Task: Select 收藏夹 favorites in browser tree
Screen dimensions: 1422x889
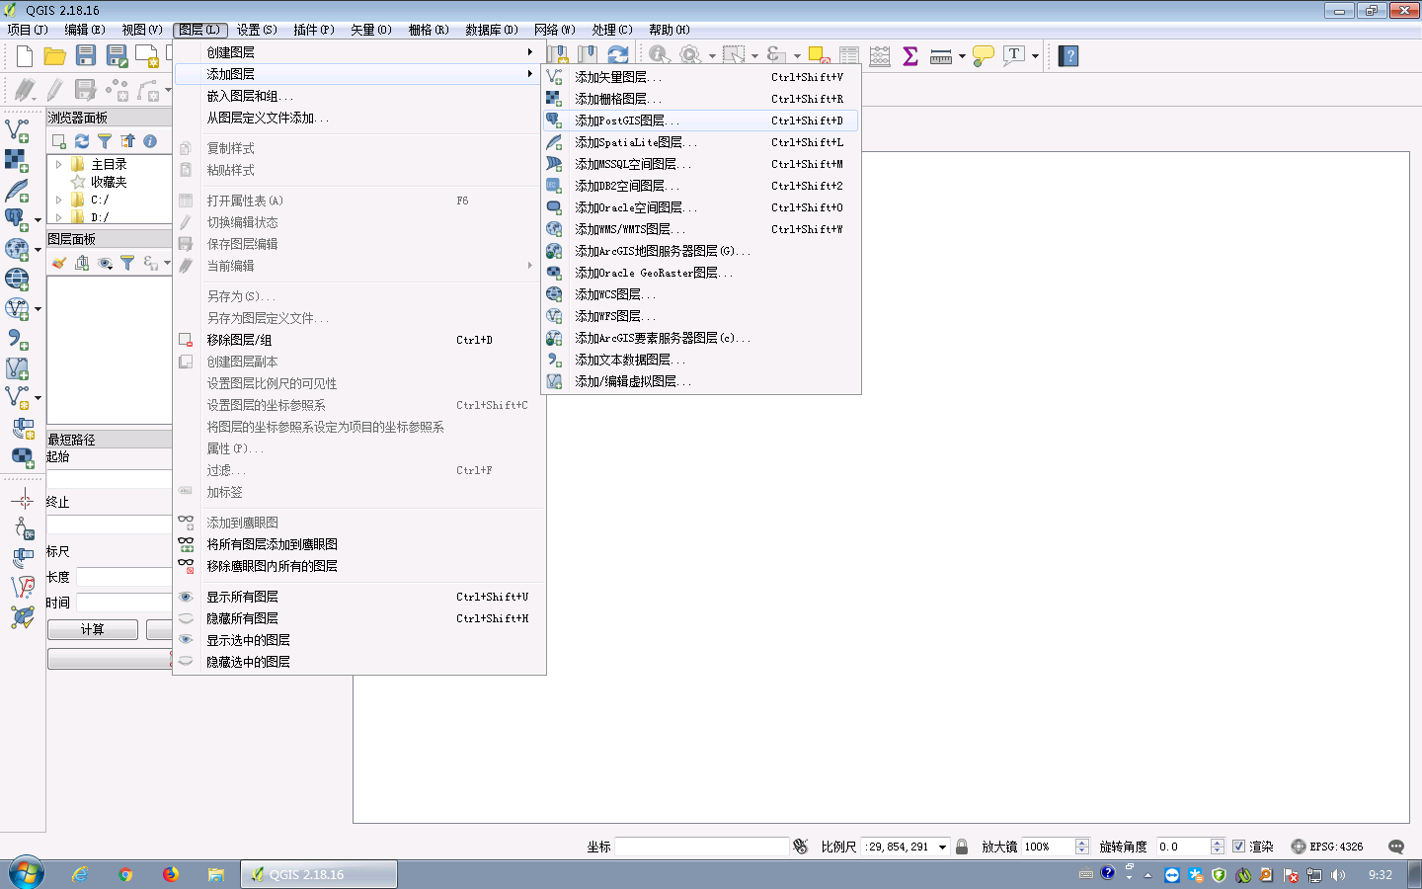Action: (109, 182)
